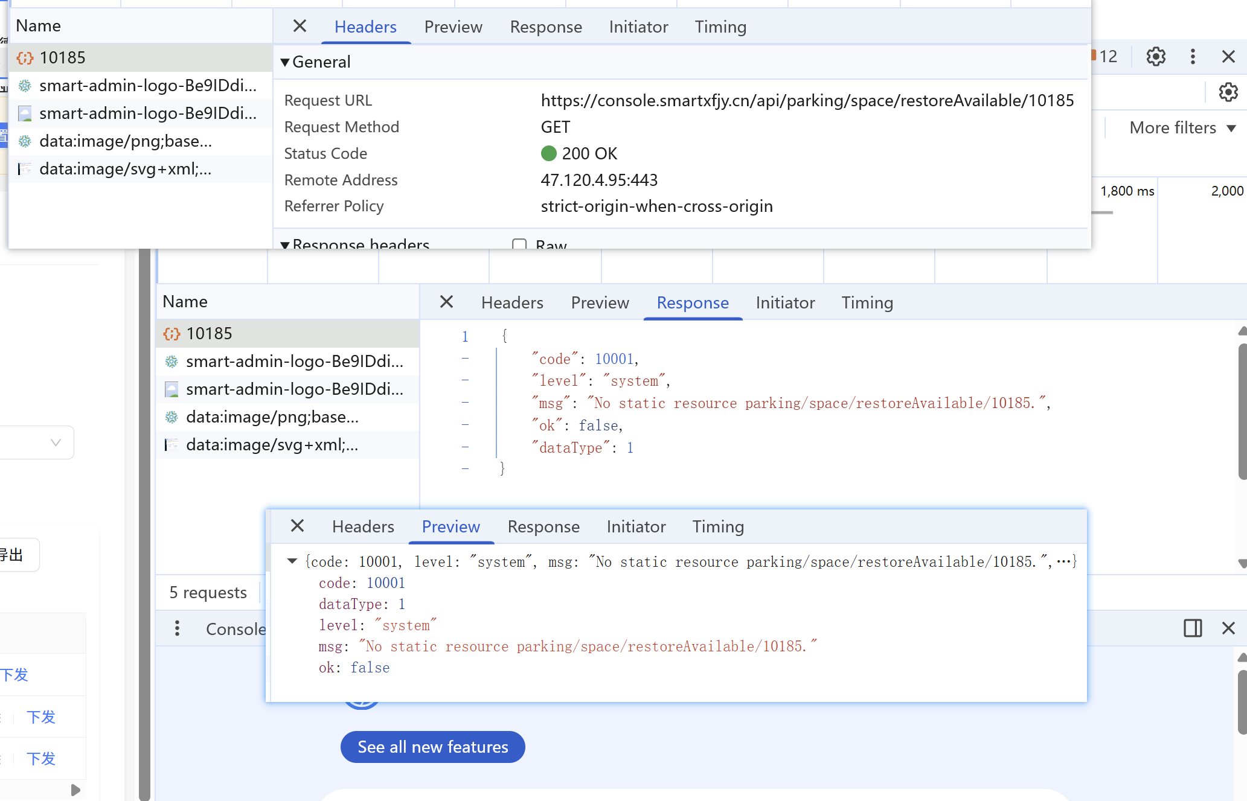Collapse the Response headers section

[x=285, y=244]
